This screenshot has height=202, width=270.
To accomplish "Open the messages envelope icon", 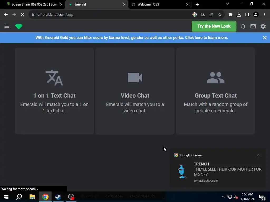I will [x=253, y=26].
